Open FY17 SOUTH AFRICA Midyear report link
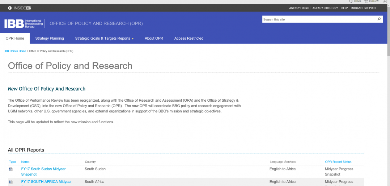This screenshot has width=390, height=186. click(47, 183)
